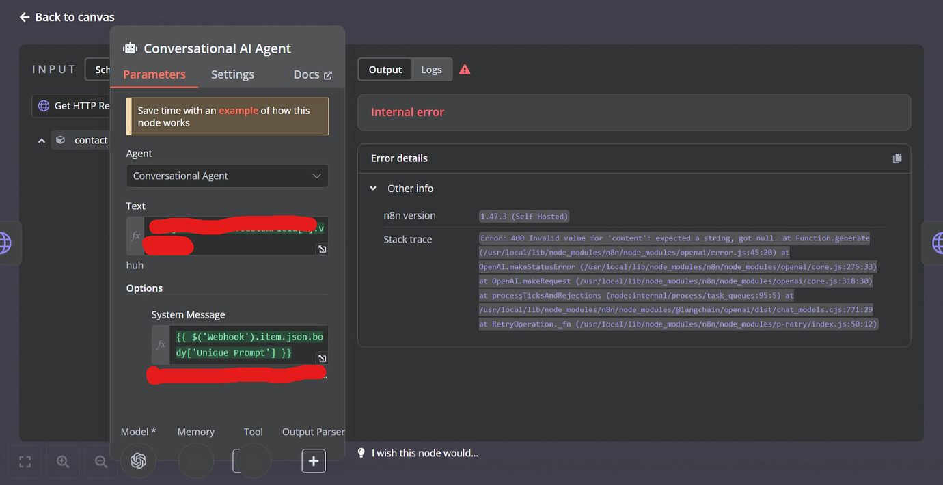943x485 pixels.
Task: Click the fx icon beside System Message
Action: coord(160,344)
